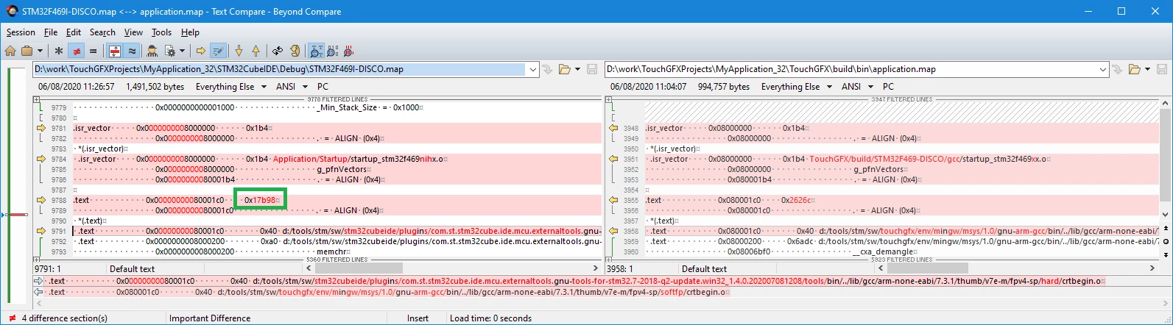
Task: Click right path field application.map
Action: [x=851, y=69]
